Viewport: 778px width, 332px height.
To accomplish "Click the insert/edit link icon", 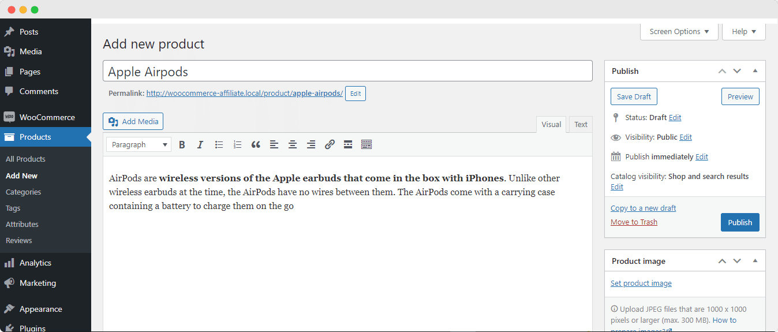I will coord(330,145).
